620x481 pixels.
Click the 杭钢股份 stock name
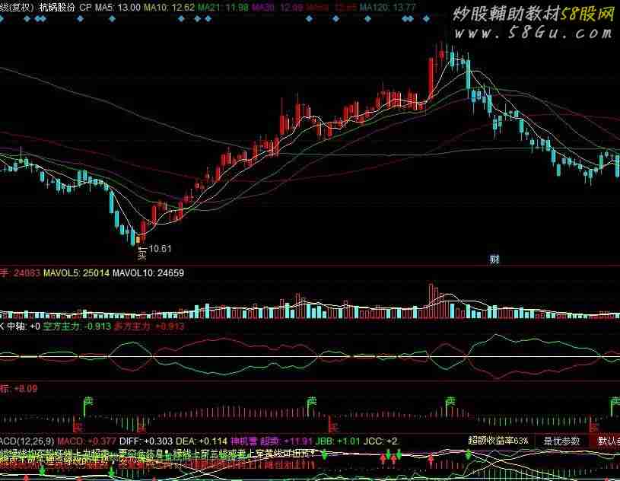click(x=57, y=7)
